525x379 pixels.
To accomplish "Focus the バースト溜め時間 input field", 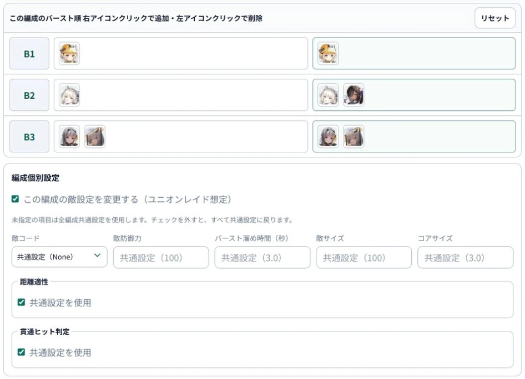I will [262, 257].
